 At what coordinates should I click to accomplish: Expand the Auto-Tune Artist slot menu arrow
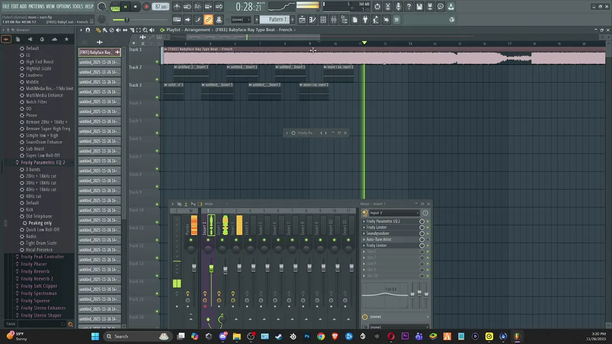coord(364,239)
